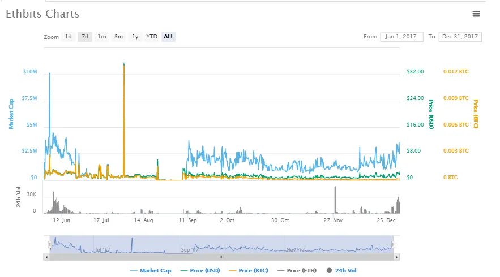Edit the From date field
Screen dimensions: 500x277
click(401, 37)
